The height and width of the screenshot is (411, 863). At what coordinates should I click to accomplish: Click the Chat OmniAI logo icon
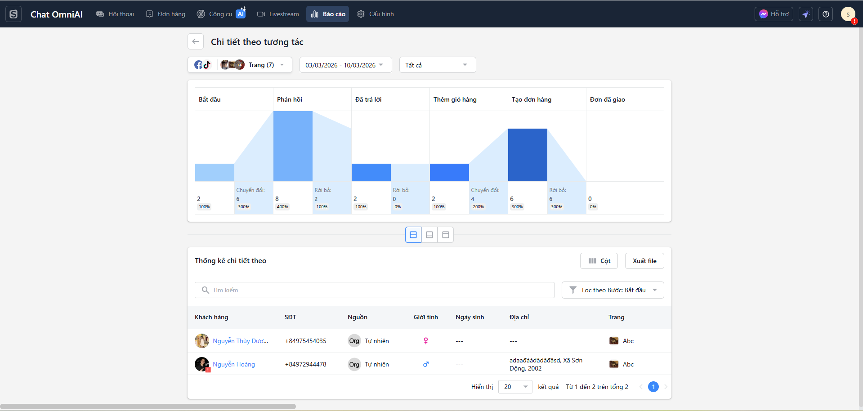(13, 14)
